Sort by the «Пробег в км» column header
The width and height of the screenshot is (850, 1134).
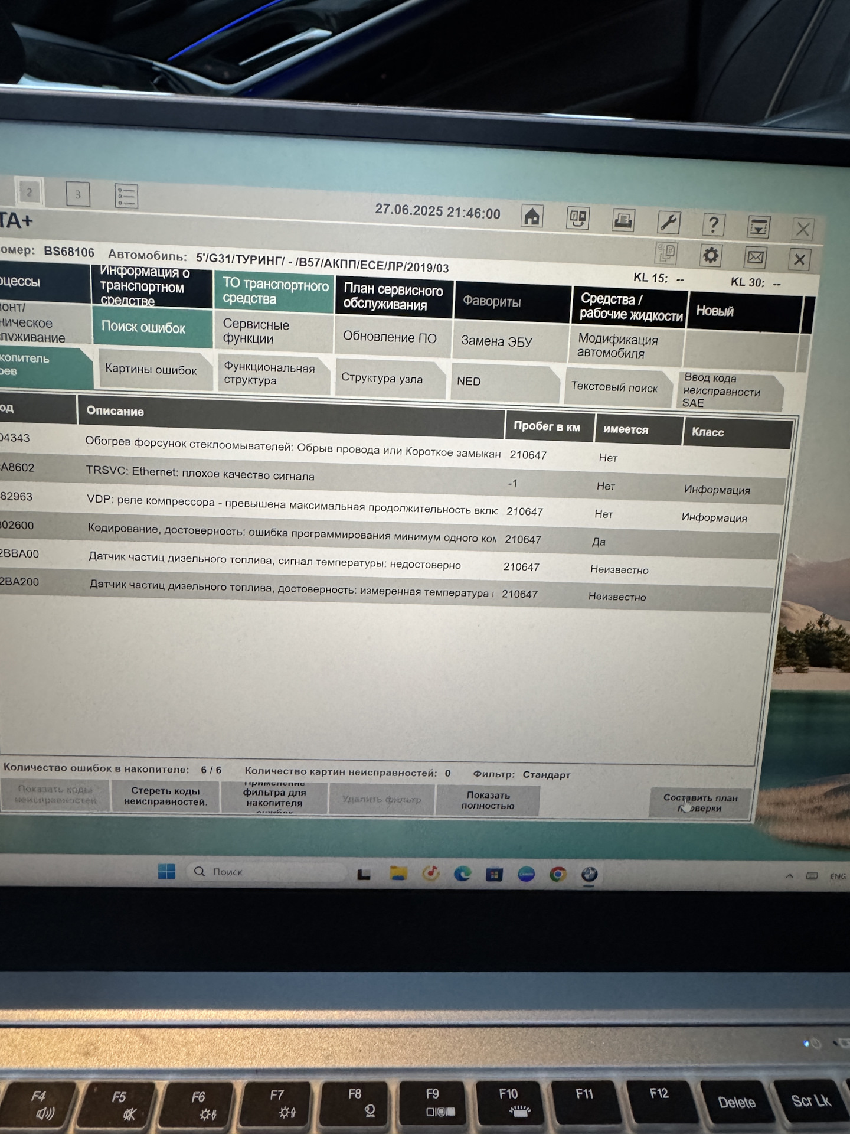[547, 426]
